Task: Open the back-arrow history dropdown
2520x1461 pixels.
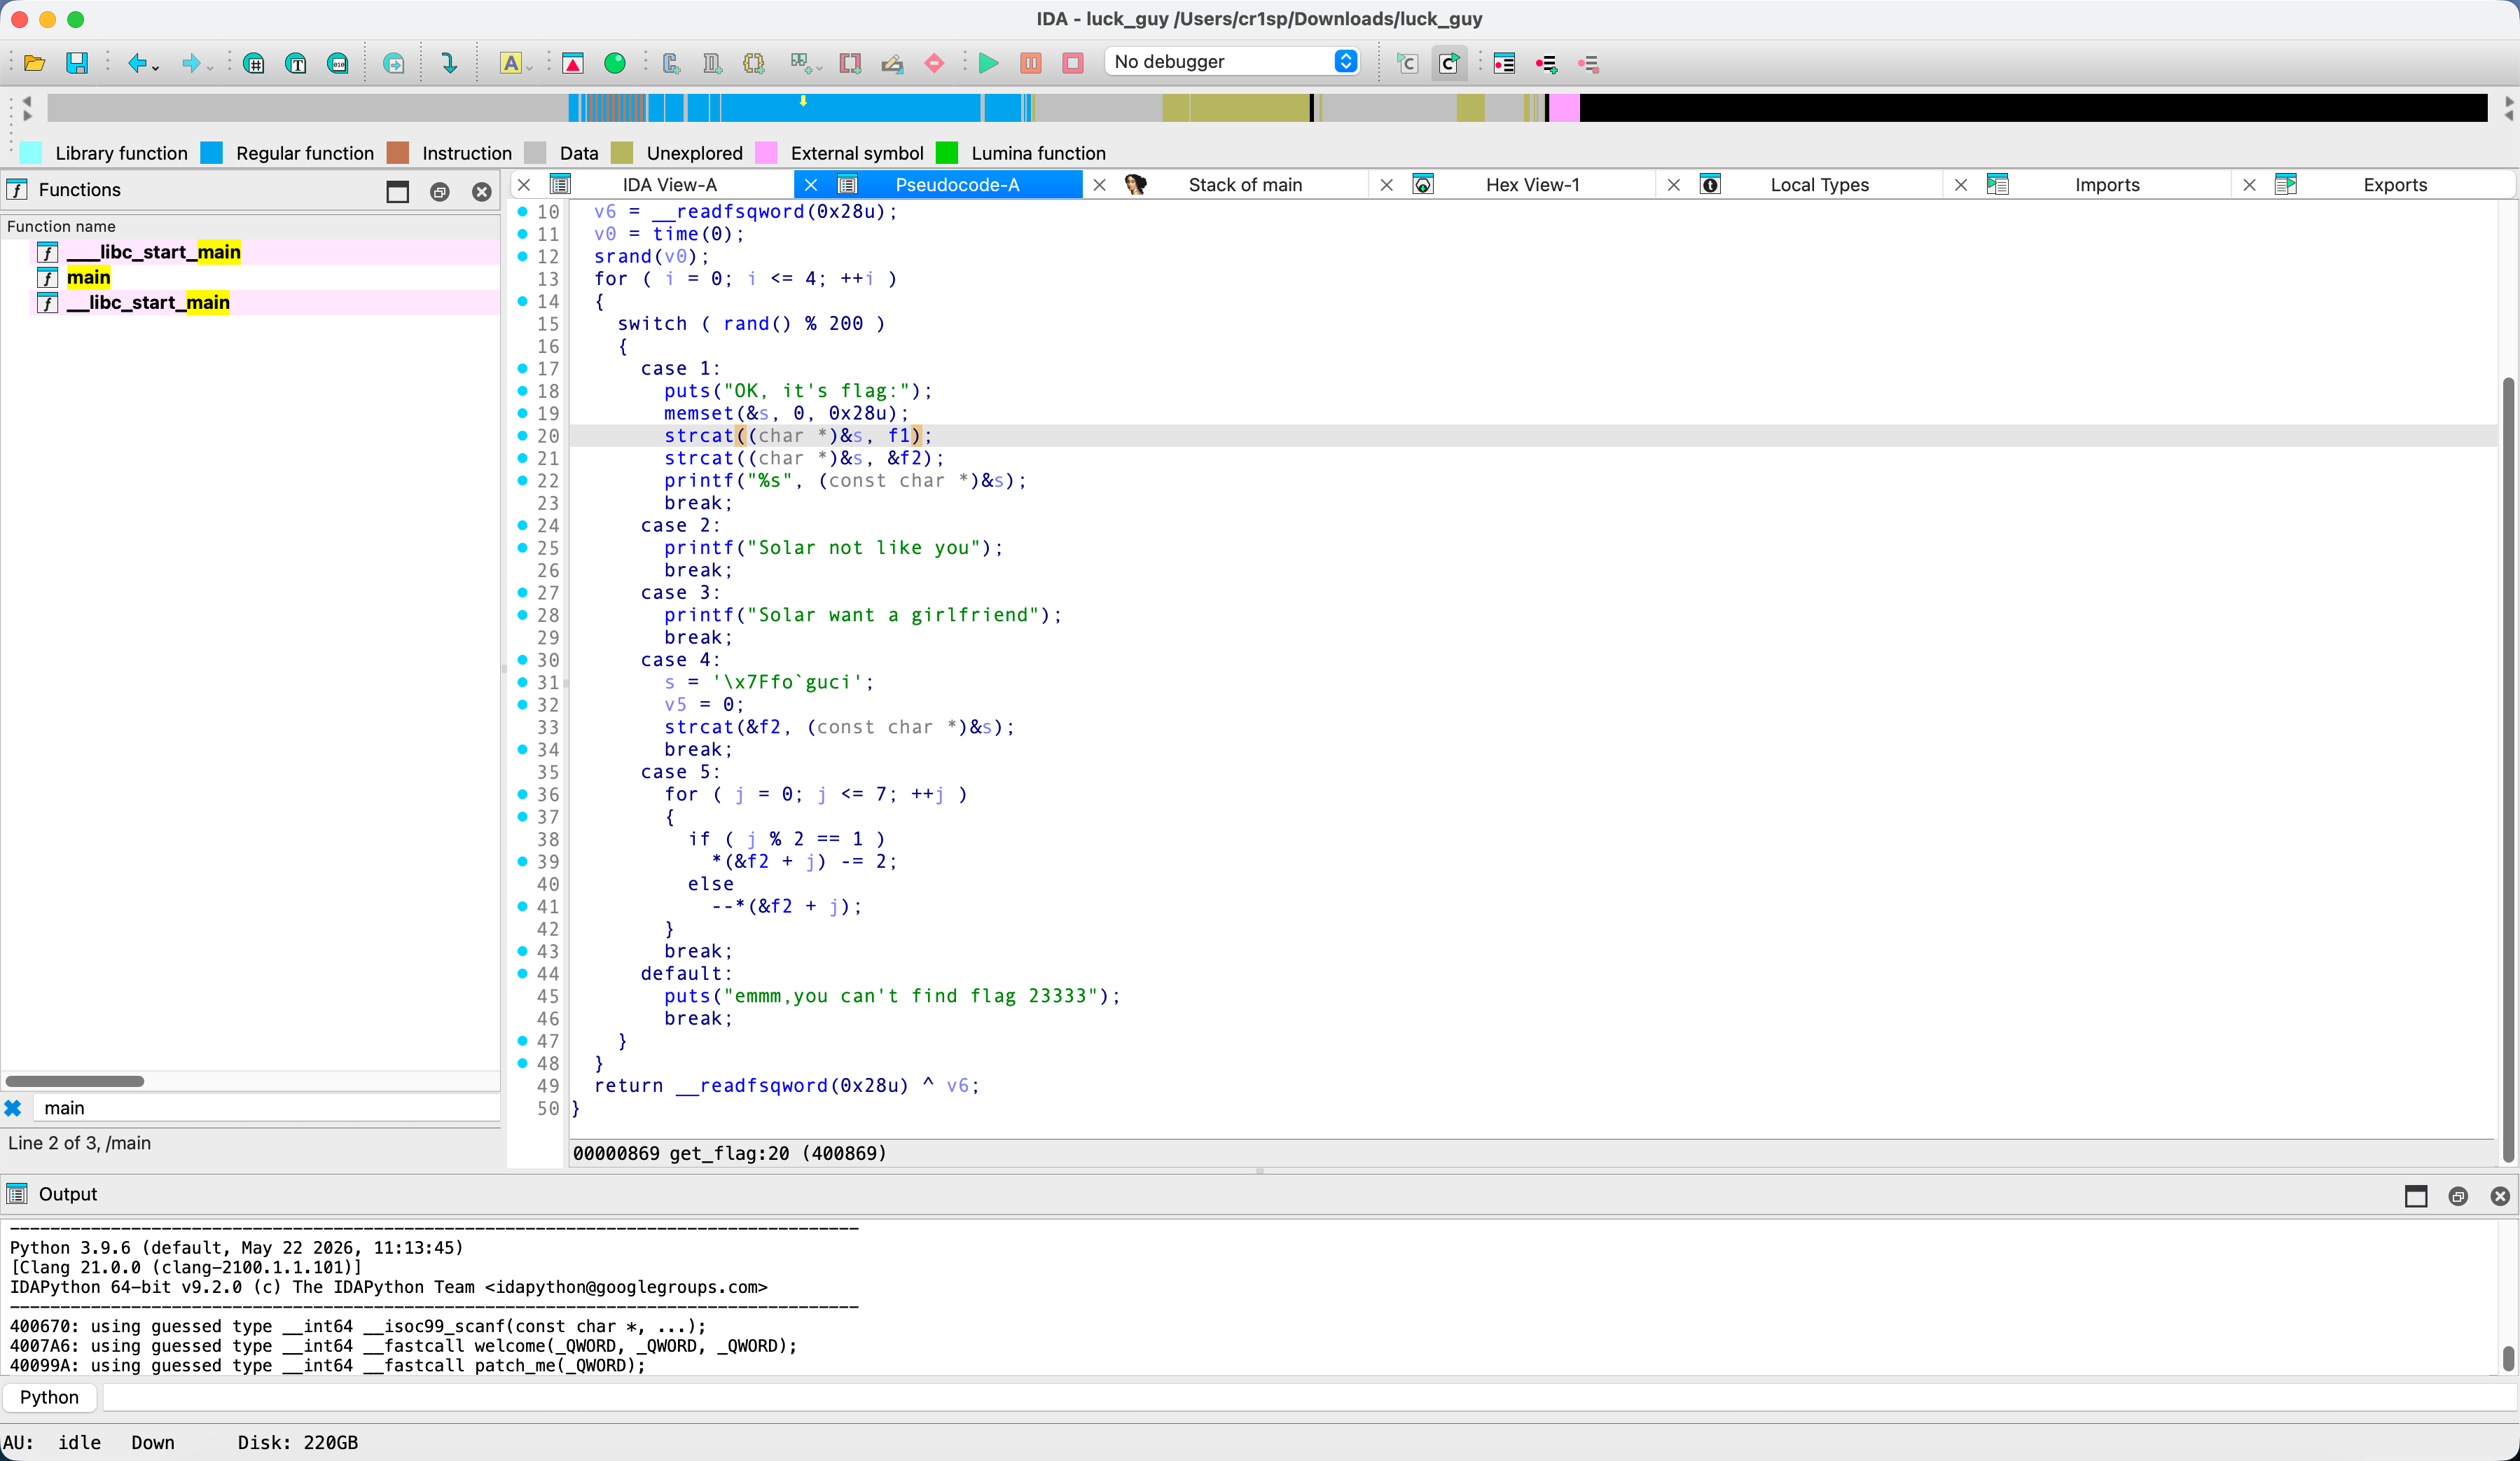Action: tap(156, 67)
